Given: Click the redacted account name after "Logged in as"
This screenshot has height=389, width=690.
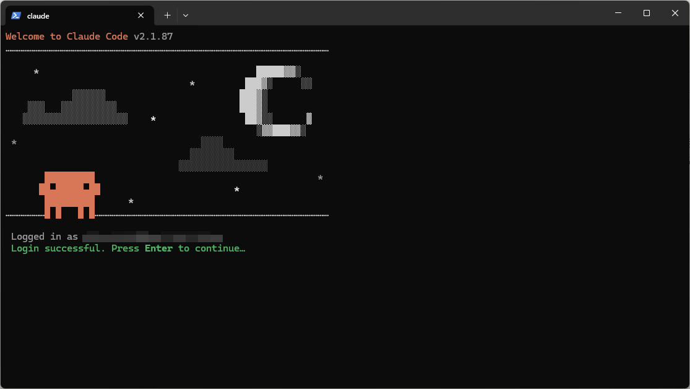Looking at the screenshot, I should 153,237.
